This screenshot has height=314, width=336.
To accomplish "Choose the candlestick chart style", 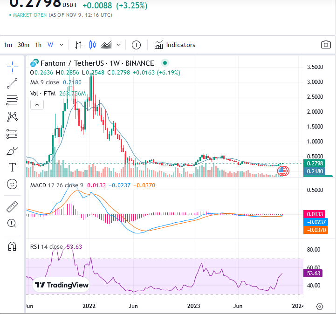I will click(x=92, y=45).
